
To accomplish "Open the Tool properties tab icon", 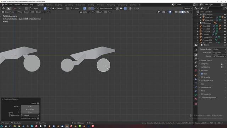I will (x=196, y=50).
